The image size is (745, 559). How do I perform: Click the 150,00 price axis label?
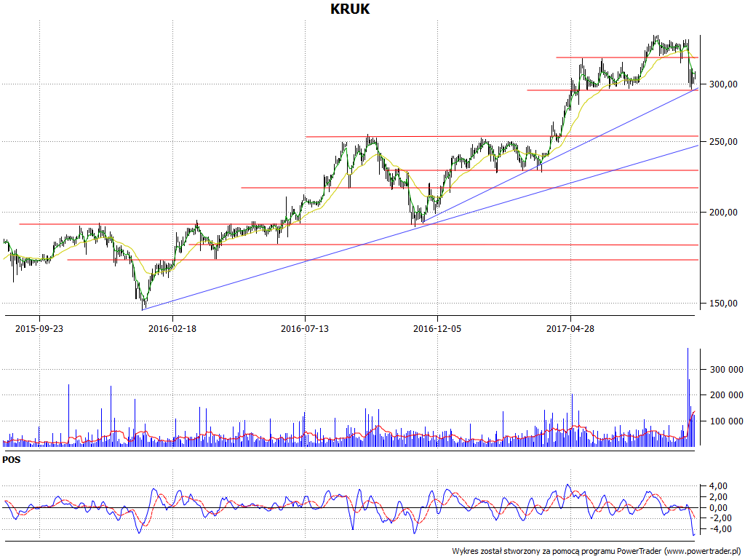723,304
